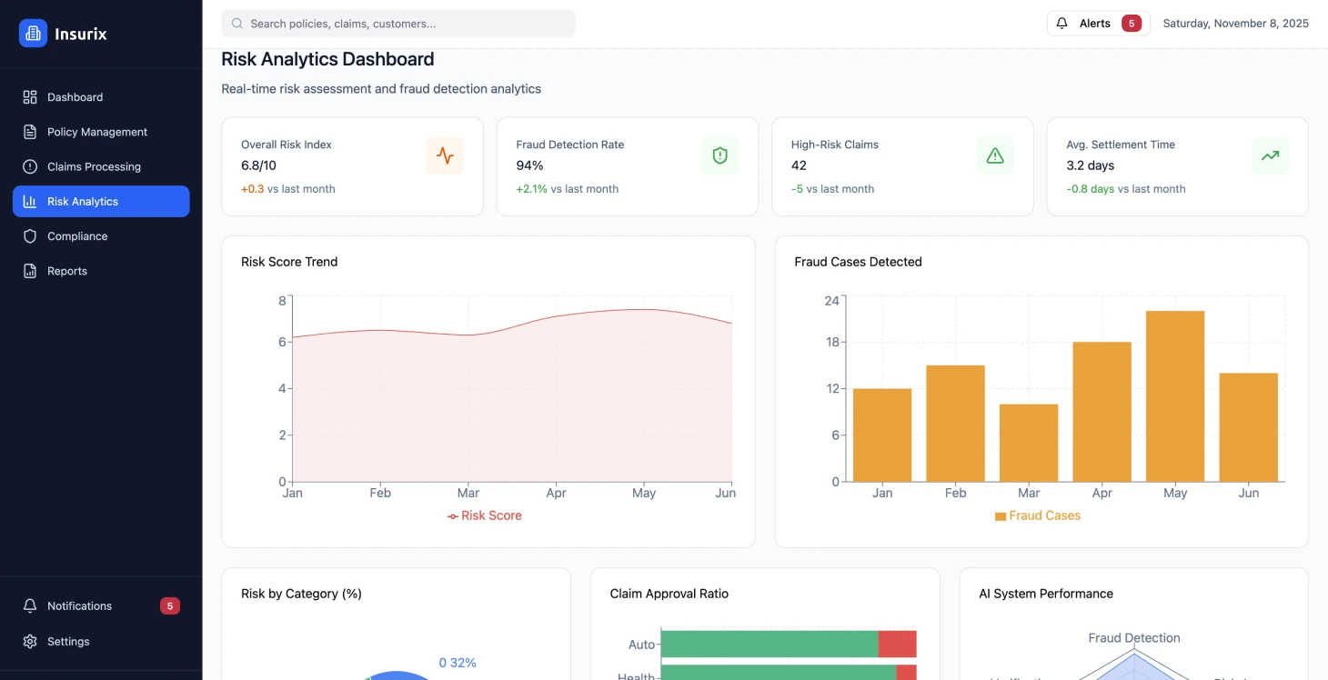Click the Reports document icon in sidebar

(x=30, y=271)
